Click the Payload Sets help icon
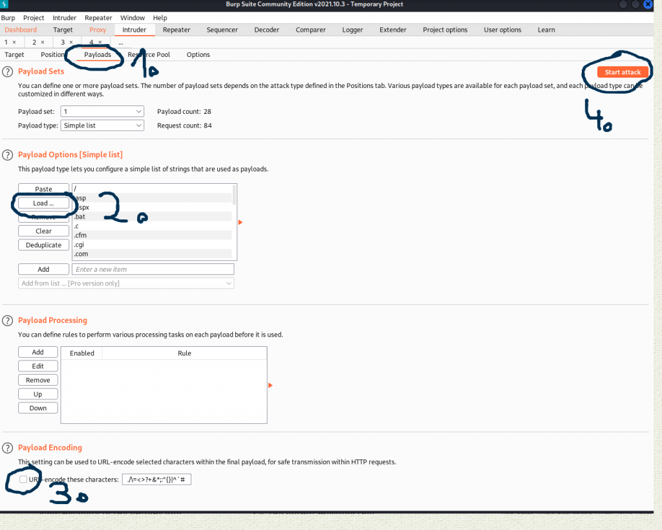662x530 pixels. click(8, 72)
